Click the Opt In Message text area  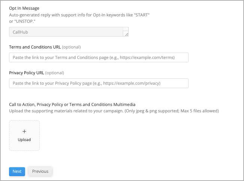69,32
